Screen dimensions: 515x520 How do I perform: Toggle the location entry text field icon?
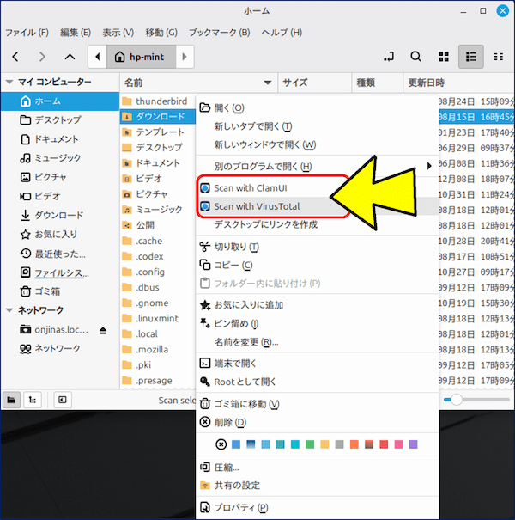coord(389,57)
